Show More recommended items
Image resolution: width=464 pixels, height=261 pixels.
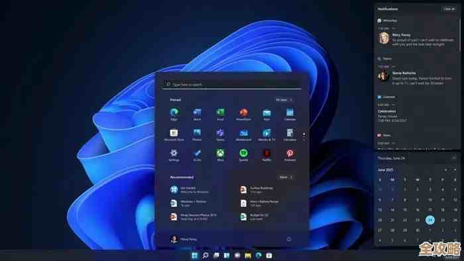point(286,177)
